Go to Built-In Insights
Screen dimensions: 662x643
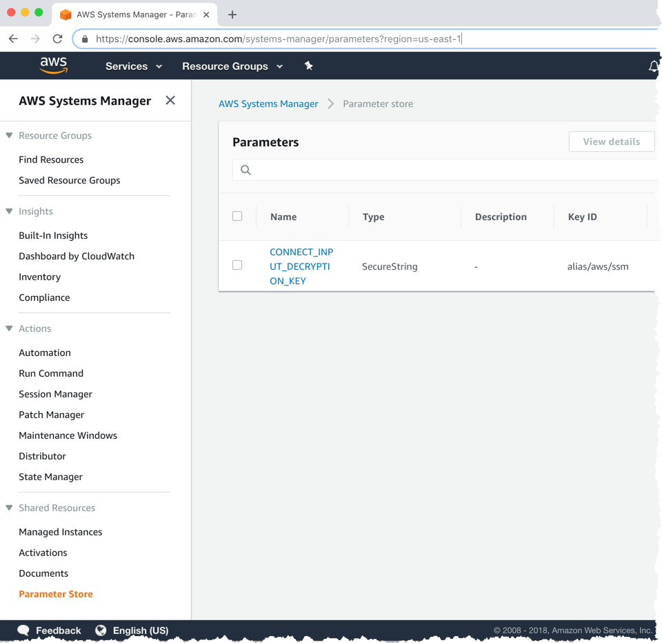[53, 235]
